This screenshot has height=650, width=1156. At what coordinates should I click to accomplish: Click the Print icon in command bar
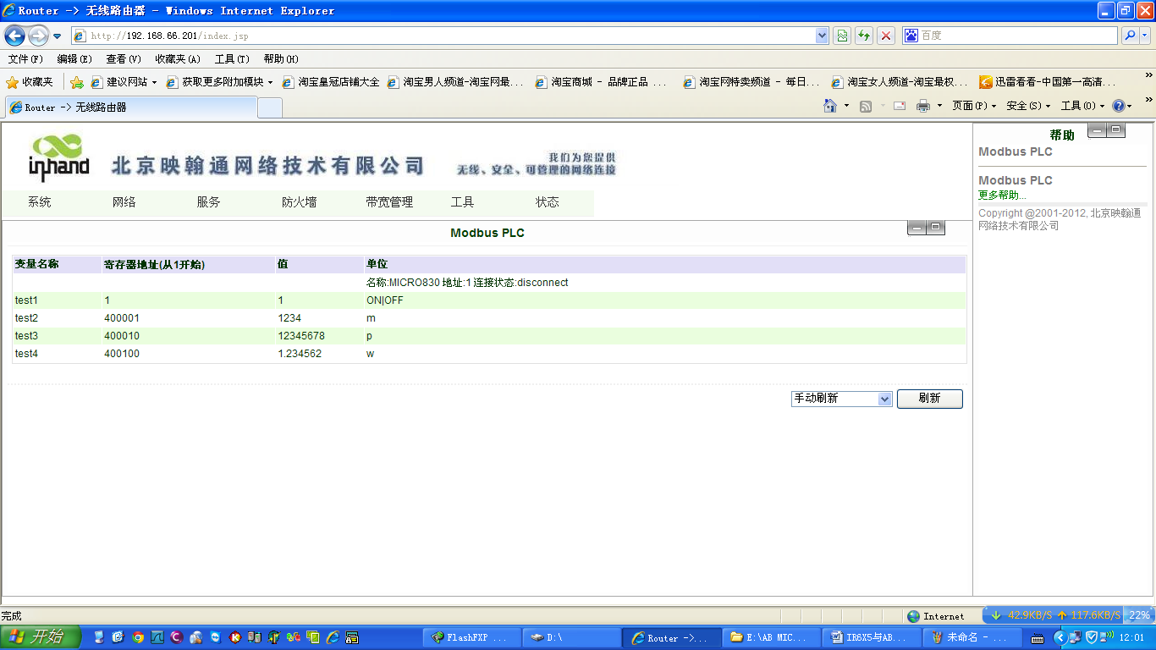[x=923, y=106]
